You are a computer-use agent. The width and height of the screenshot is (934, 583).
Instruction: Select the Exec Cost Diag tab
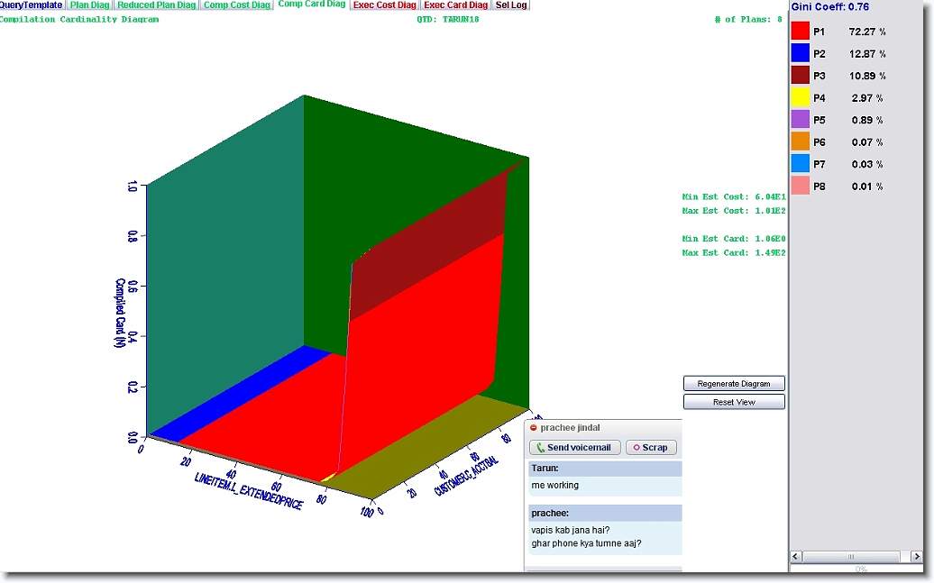[385, 5]
